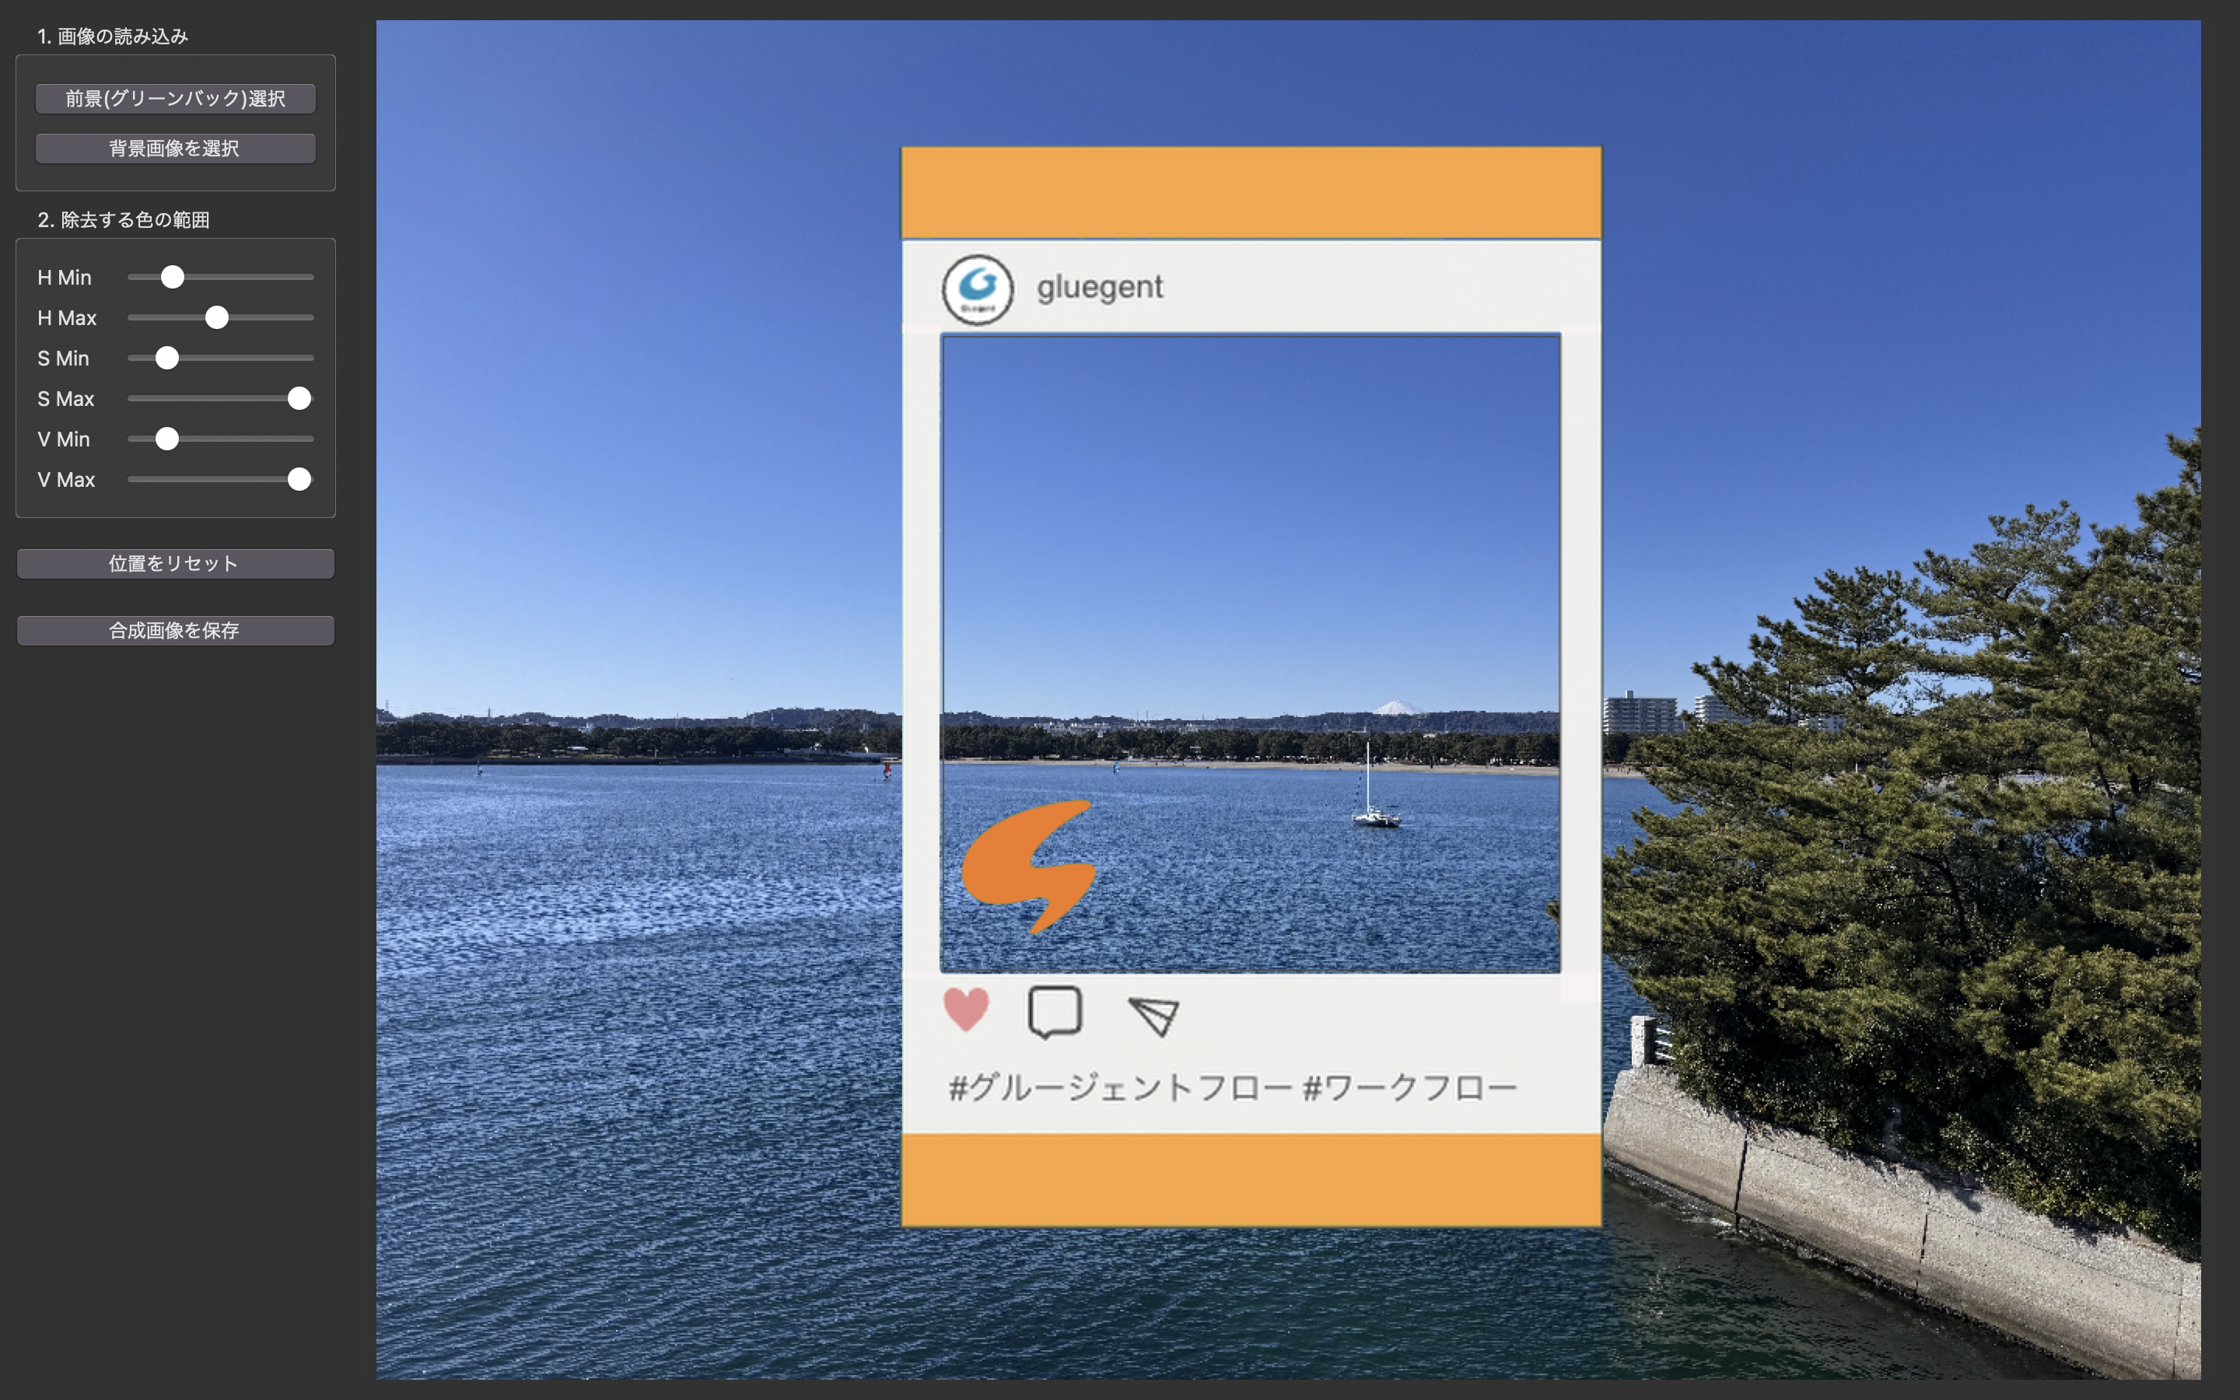Click the H Max slider handle

(219, 317)
